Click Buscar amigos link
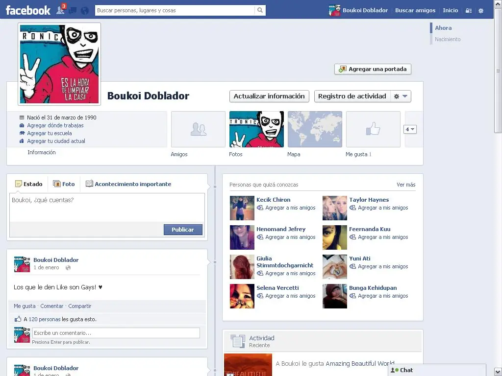Viewport: 502px width, 376px height. point(415,10)
